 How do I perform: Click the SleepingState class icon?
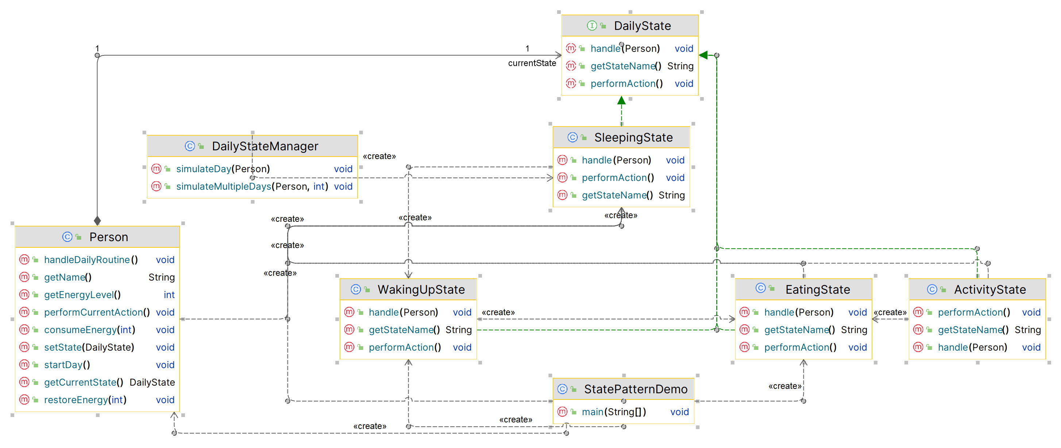[x=572, y=137]
